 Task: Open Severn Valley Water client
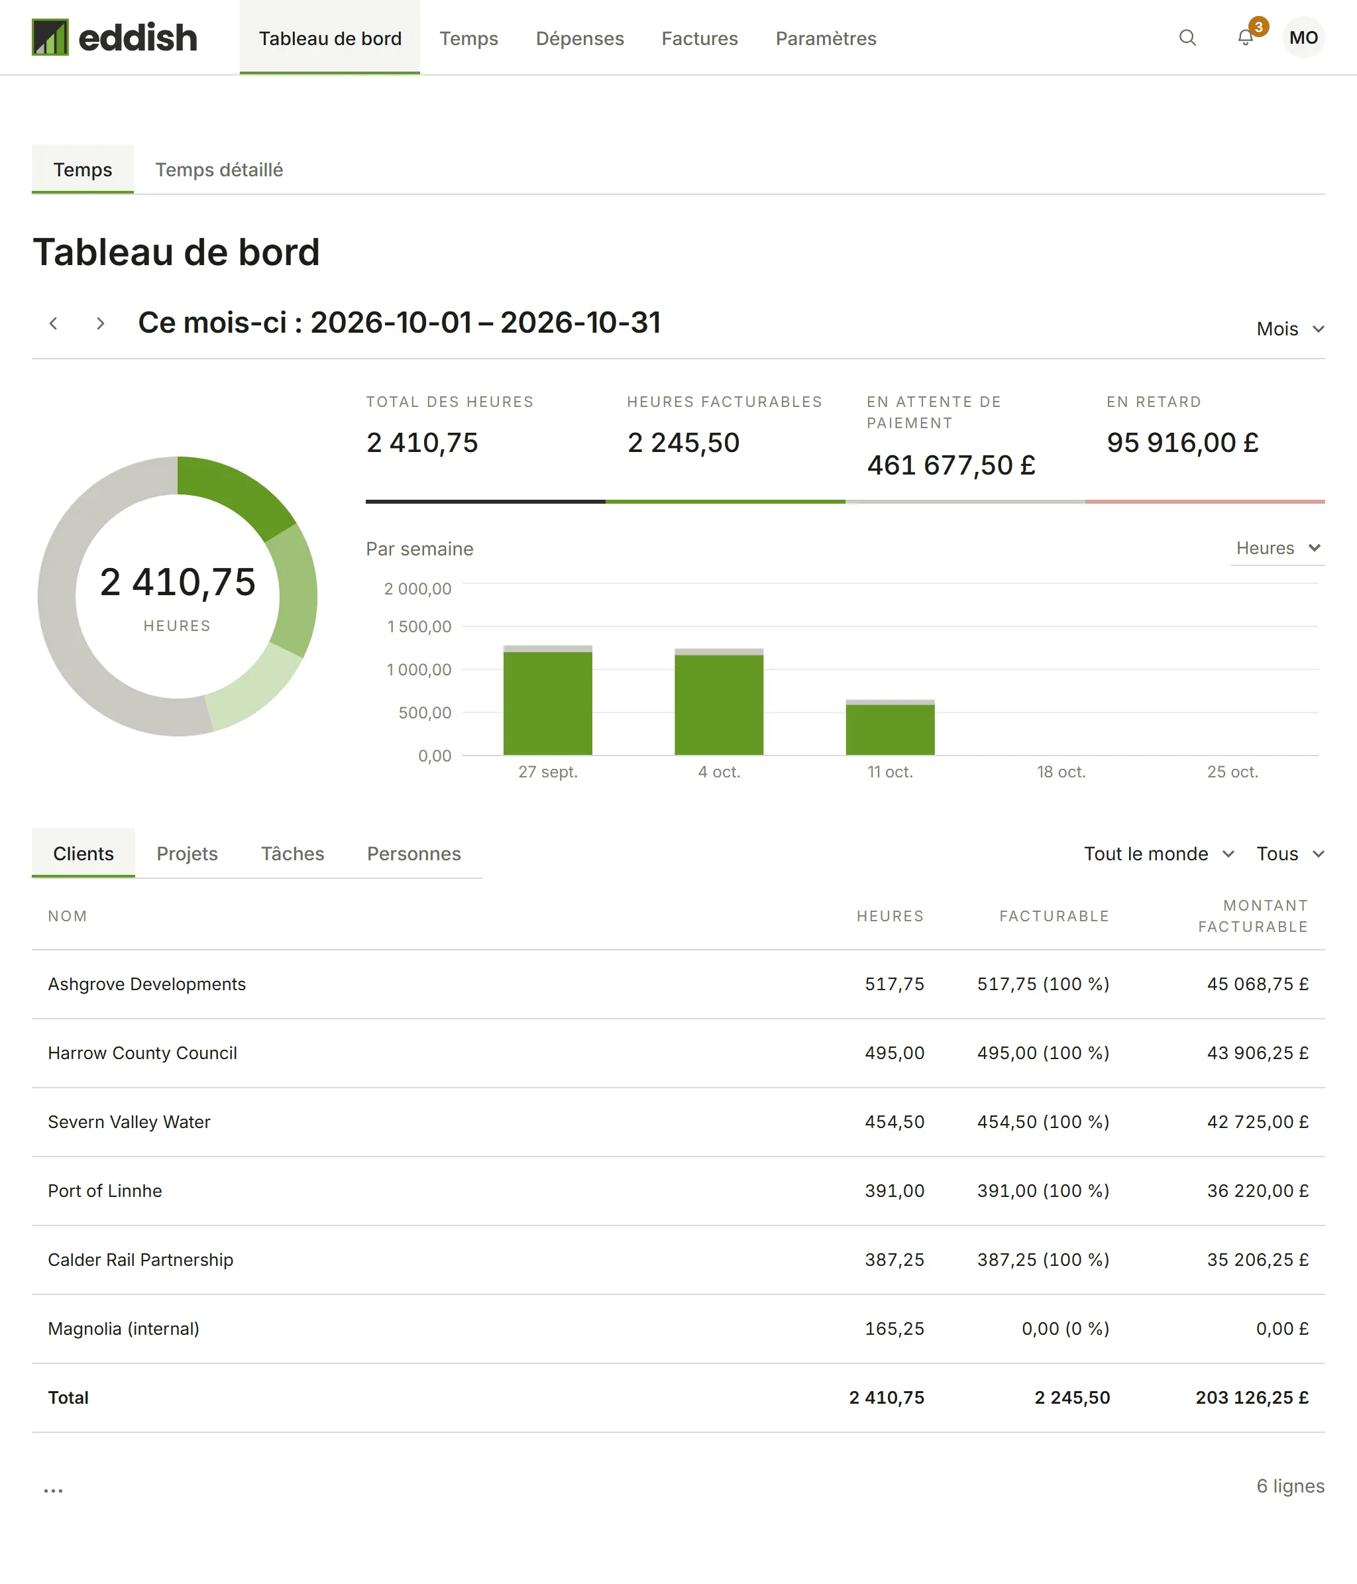tap(678, 1122)
